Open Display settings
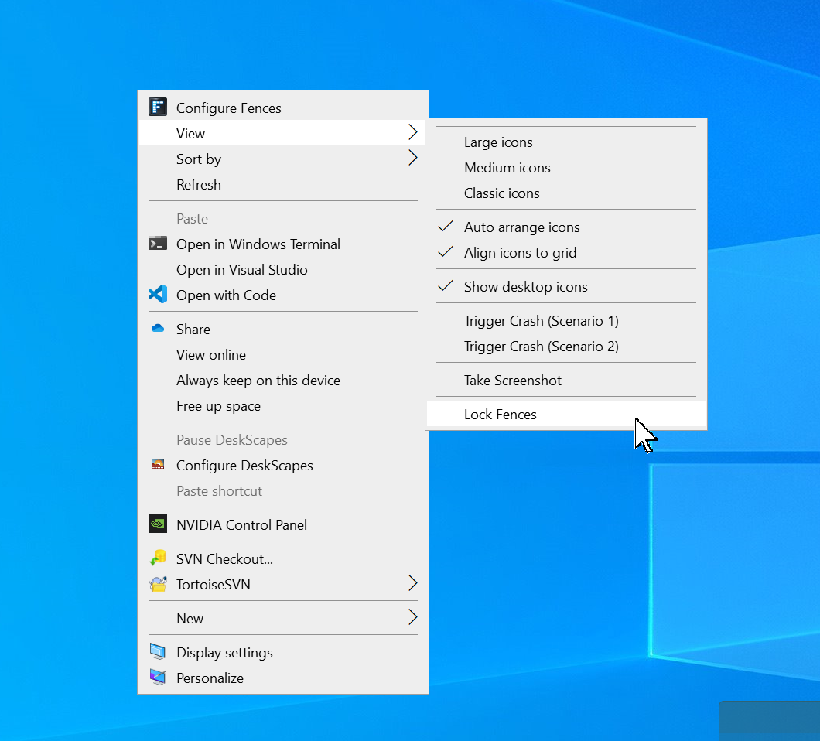820x741 pixels. (x=283, y=652)
